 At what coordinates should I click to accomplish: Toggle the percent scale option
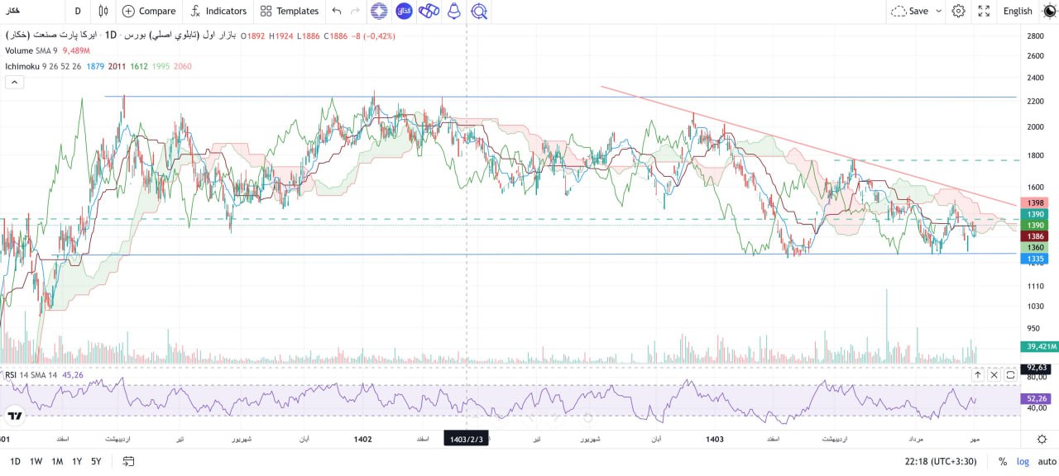[1003, 461]
